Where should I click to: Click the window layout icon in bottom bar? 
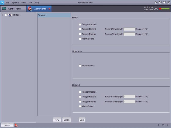163,125
